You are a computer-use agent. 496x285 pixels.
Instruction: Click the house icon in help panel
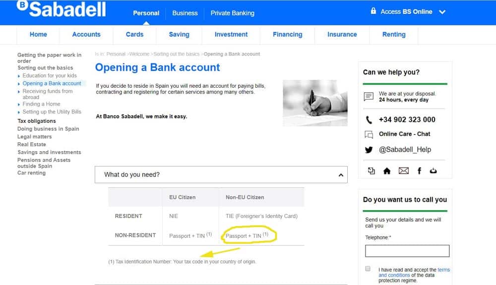[386, 171]
